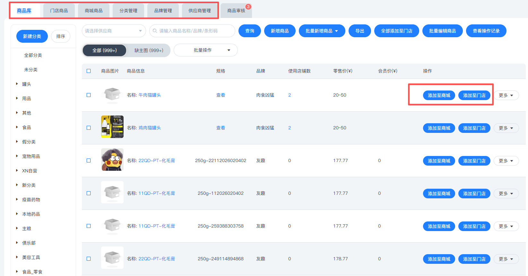
Task: Switch filter to 缺主图 (999+)
Action: tap(149, 50)
